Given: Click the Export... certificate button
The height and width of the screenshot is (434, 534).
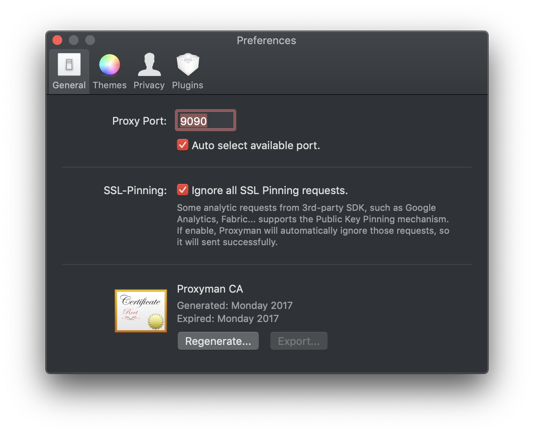Looking at the screenshot, I should [x=299, y=341].
